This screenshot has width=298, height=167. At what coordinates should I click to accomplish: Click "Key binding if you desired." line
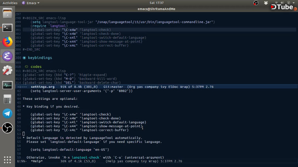coord(51,107)
